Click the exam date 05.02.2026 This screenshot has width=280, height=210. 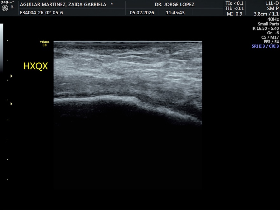coord(142,13)
